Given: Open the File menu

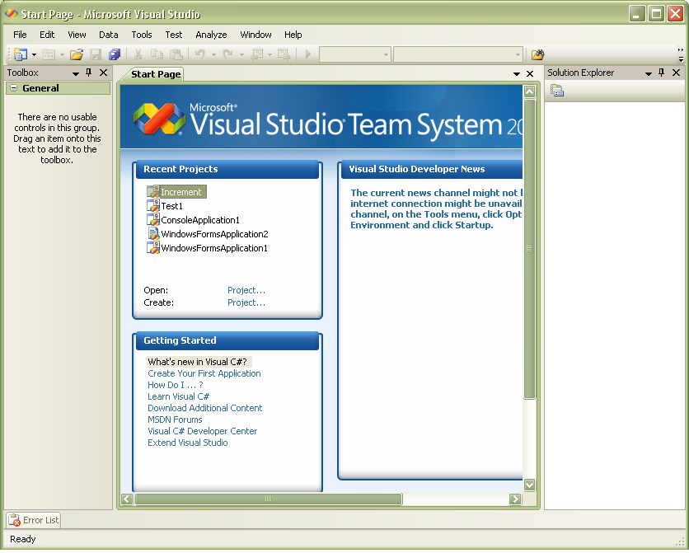Looking at the screenshot, I should pos(20,35).
